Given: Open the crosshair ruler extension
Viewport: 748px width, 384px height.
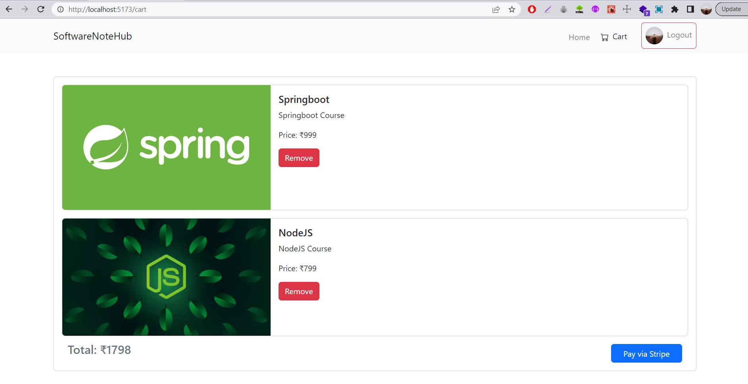Looking at the screenshot, I should point(627,9).
